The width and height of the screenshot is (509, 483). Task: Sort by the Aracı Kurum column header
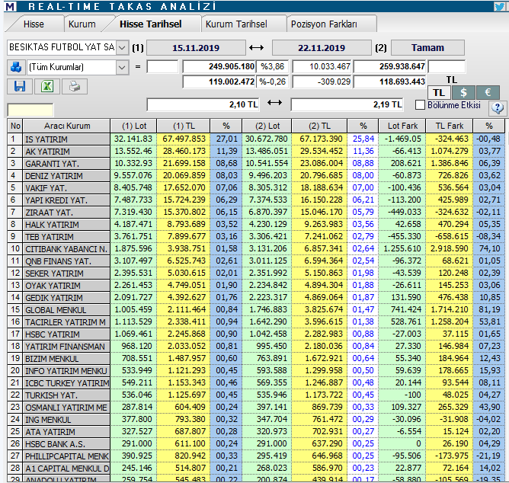pyautogui.click(x=66, y=126)
